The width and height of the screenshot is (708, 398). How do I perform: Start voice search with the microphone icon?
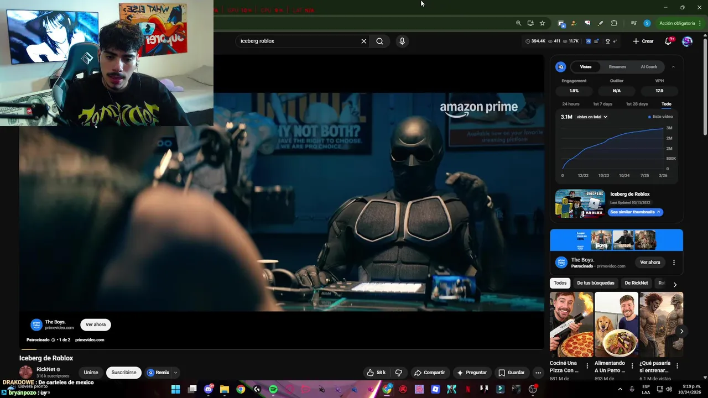point(402,41)
